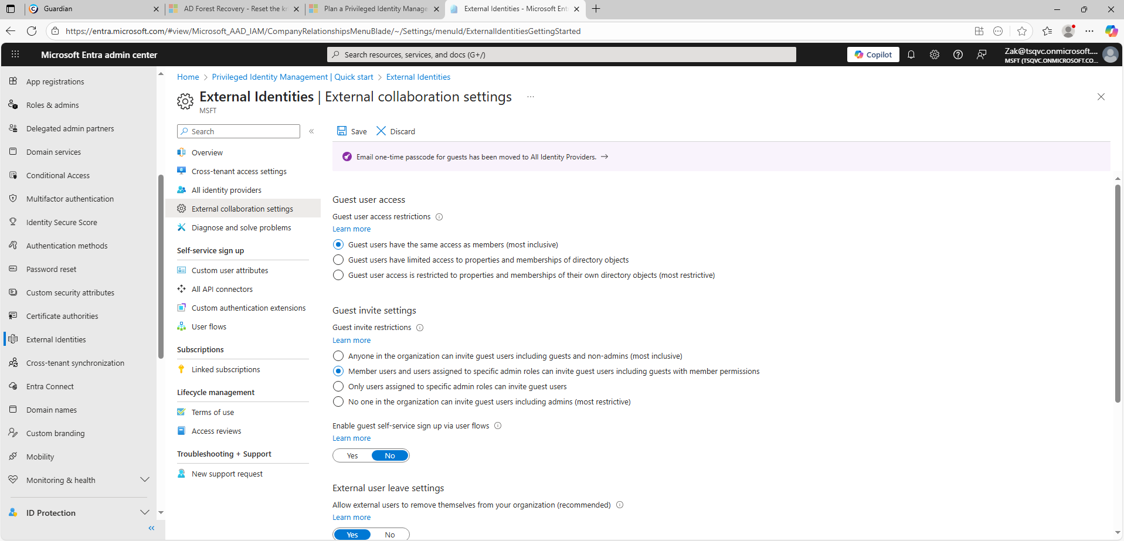
Task: Open portal settings gear icon
Action: [934, 55]
